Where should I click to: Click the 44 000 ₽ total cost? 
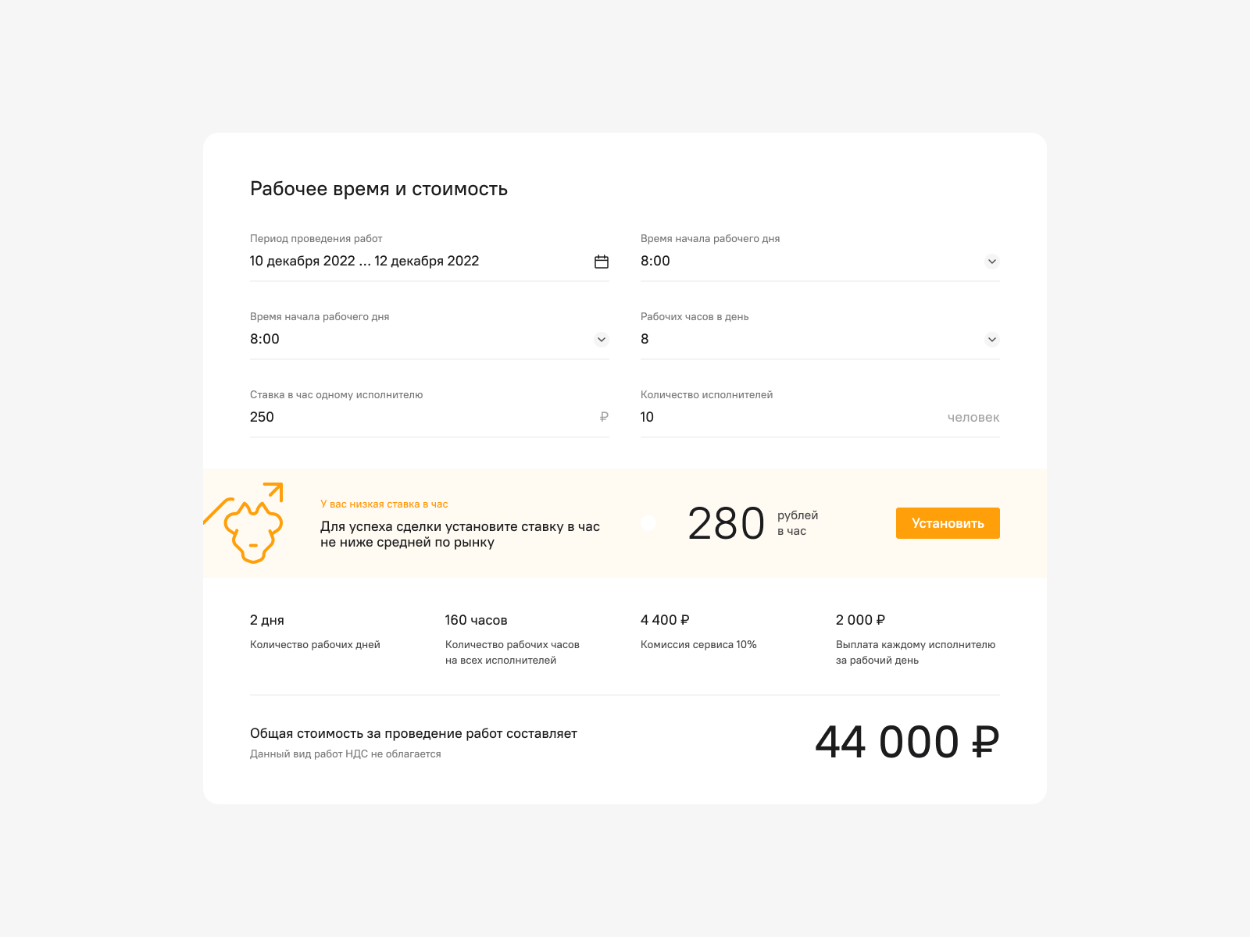[907, 742]
